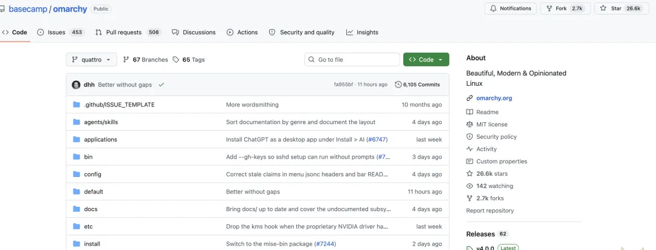Open 'Add --gh-keys so sshd setup' commit
656x250 pixels.
[301, 156]
